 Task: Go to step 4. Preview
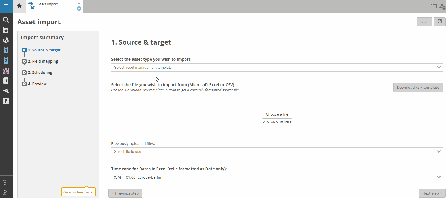pos(37,84)
